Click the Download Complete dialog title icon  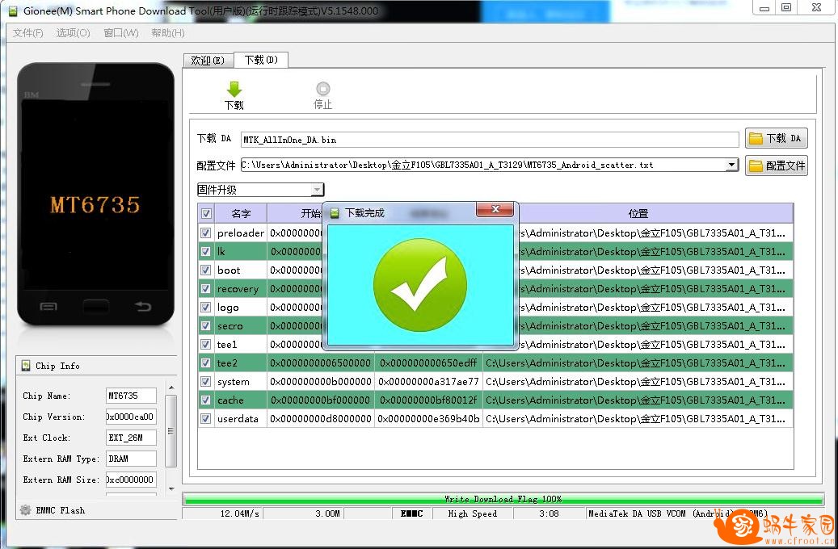coord(335,213)
